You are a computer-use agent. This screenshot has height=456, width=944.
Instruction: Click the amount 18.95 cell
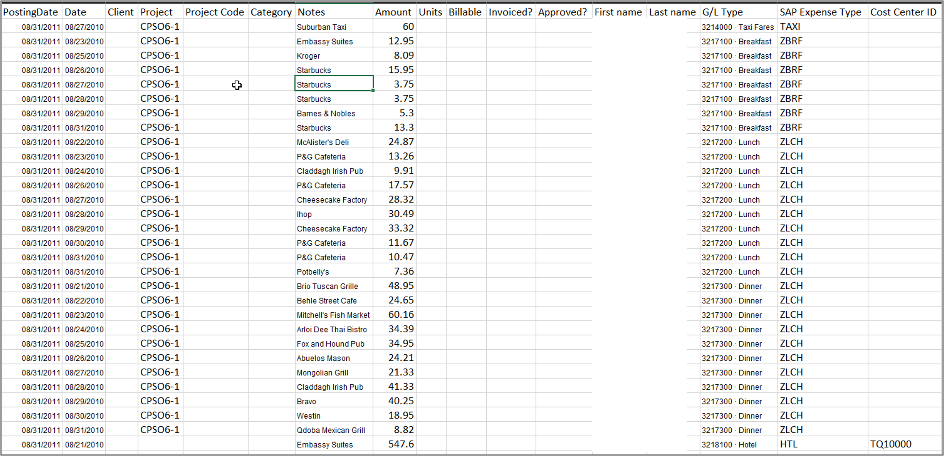pos(395,415)
